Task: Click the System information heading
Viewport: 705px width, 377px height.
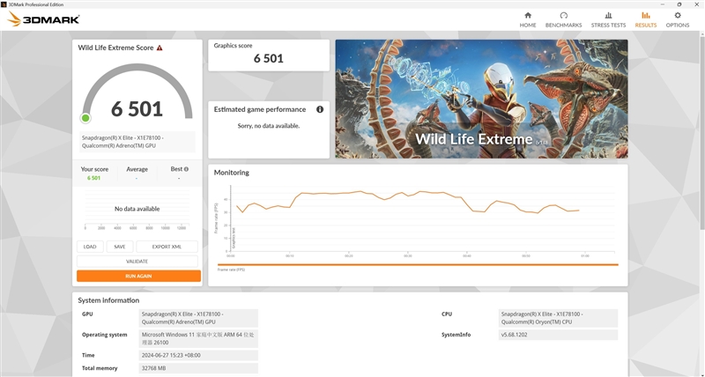Action: click(108, 300)
